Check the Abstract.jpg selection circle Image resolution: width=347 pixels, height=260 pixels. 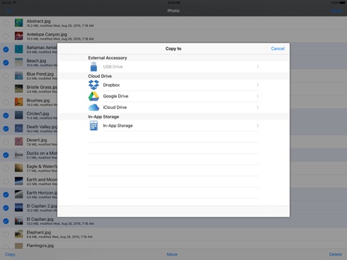6,23
